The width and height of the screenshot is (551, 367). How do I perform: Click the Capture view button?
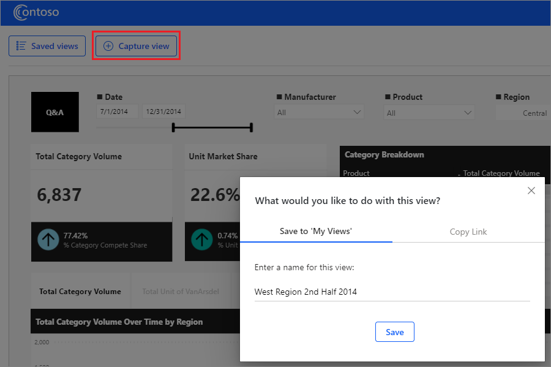[136, 46]
